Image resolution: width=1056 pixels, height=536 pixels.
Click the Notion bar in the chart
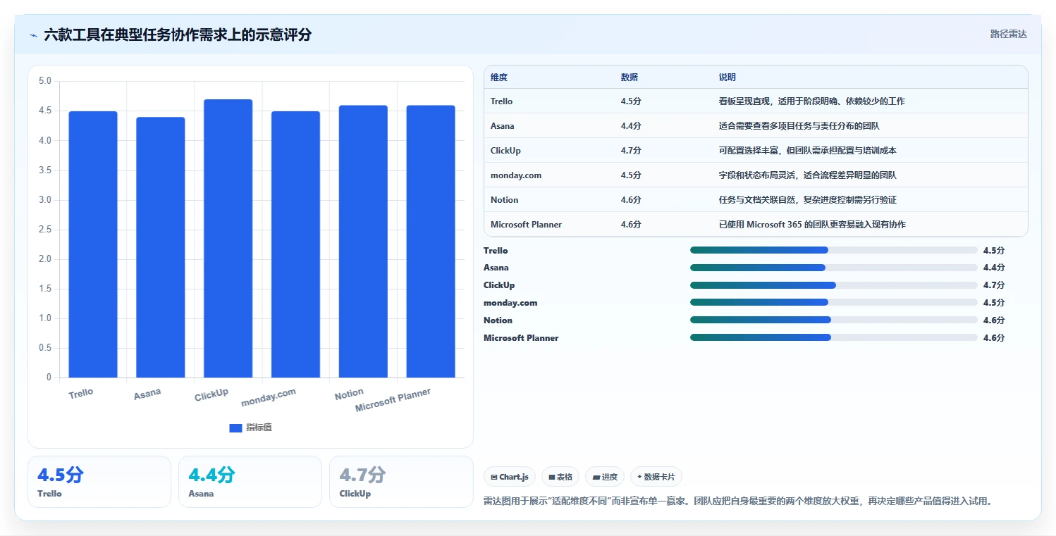[x=363, y=242]
